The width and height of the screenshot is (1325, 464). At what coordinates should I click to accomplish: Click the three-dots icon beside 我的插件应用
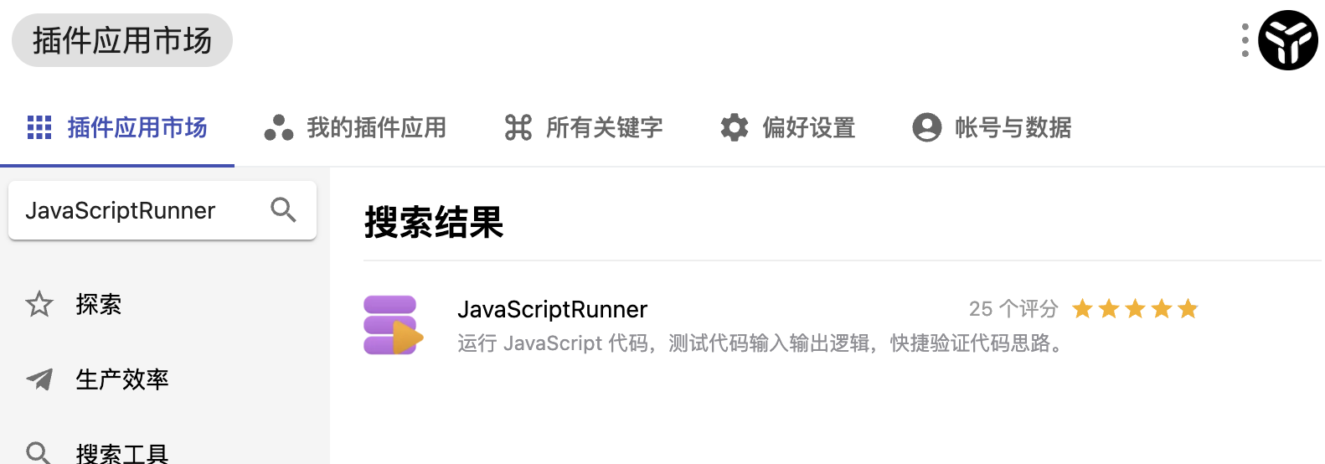pos(279,127)
